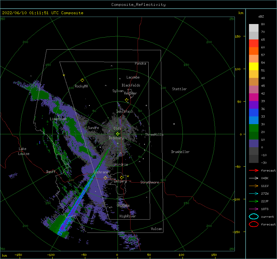Click the orange 111V arrow legend icon
277x259 pixels.
point(254,186)
